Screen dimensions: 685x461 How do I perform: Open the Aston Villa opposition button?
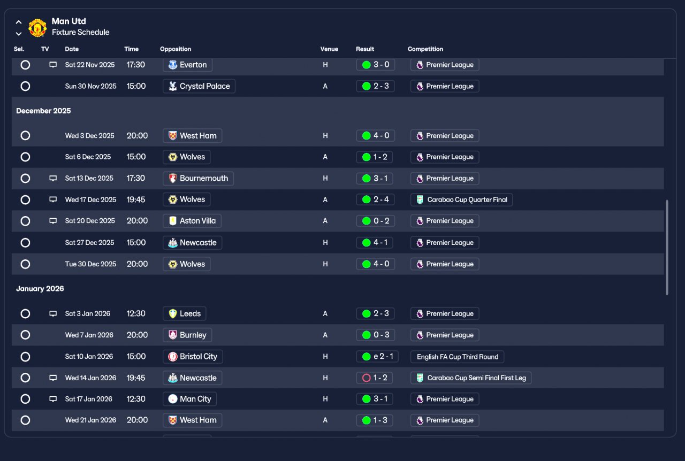192,221
